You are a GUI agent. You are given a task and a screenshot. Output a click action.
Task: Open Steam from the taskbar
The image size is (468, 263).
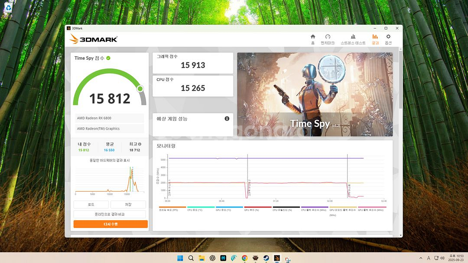[266, 258]
